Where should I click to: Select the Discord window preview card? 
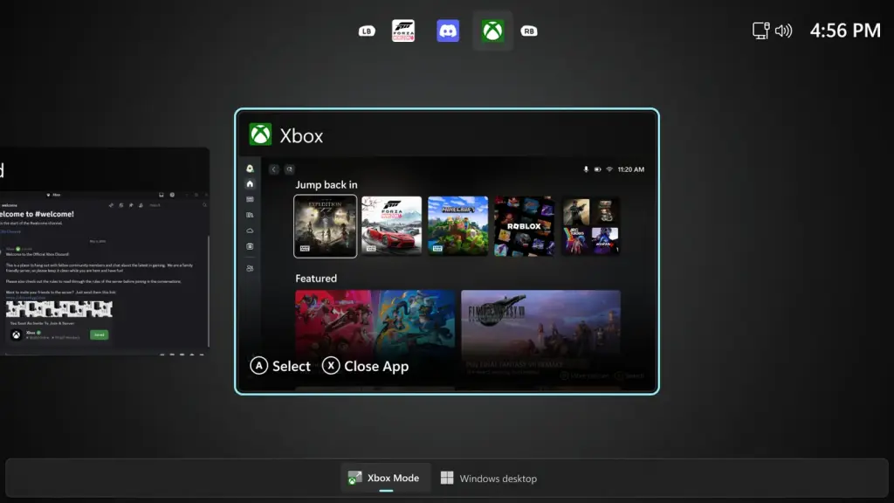tap(105, 251)
